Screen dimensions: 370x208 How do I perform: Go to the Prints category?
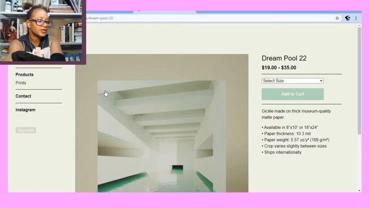click(x=21, y=83)
